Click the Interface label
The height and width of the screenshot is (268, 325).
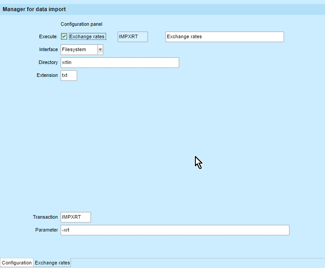(48, 49)
